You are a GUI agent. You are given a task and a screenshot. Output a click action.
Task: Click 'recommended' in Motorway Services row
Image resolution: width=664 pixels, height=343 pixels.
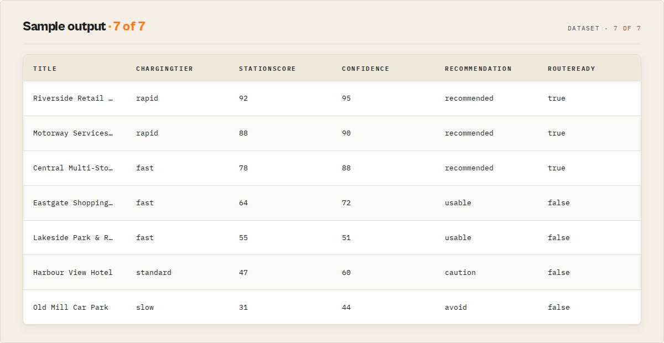pyautogui.click(x=469, y=133)
